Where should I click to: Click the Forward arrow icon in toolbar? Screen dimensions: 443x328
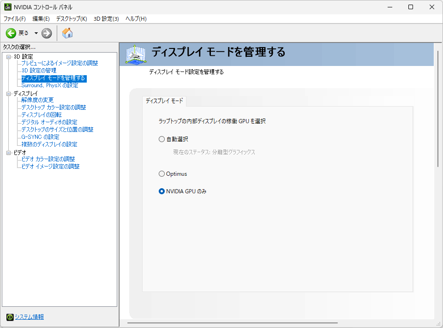pos(47,33)
